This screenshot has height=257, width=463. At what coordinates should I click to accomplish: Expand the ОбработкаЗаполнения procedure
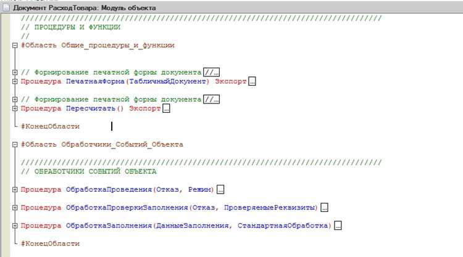15,226
